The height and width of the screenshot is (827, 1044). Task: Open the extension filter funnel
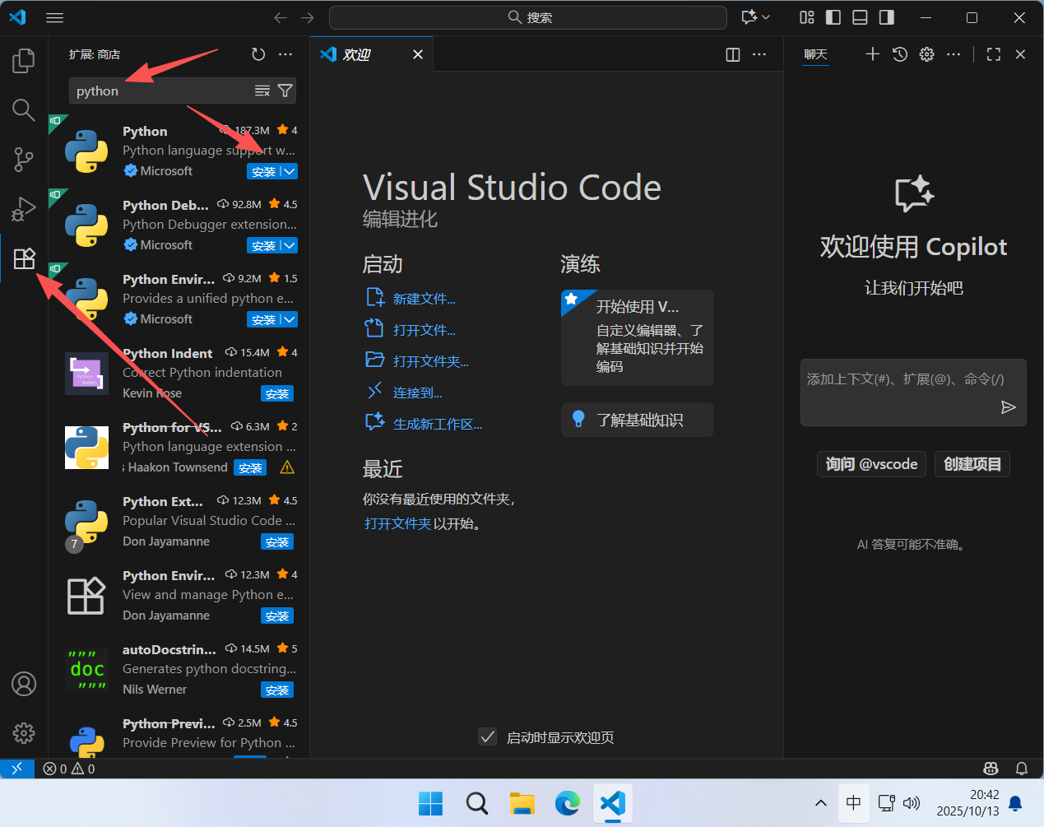[x=285, y=91]
